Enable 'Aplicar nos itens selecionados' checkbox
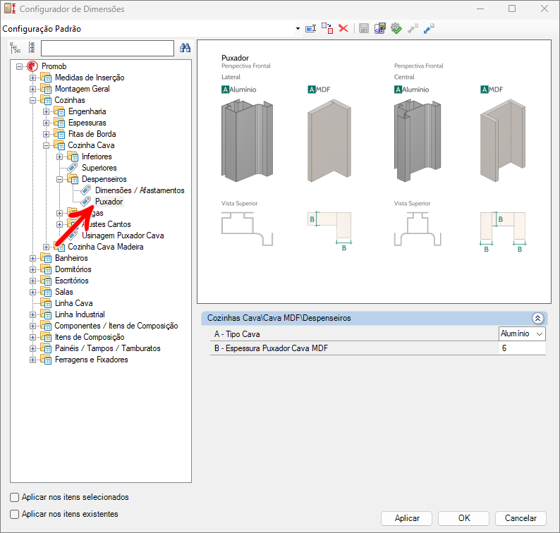Viewport: 560px width, 533px height. (15, 497)
